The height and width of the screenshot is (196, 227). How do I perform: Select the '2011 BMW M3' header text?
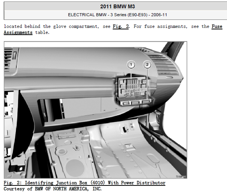tap(117, 7)
